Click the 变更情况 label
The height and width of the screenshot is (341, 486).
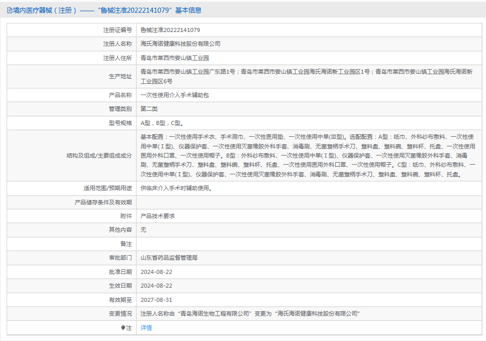120,314
